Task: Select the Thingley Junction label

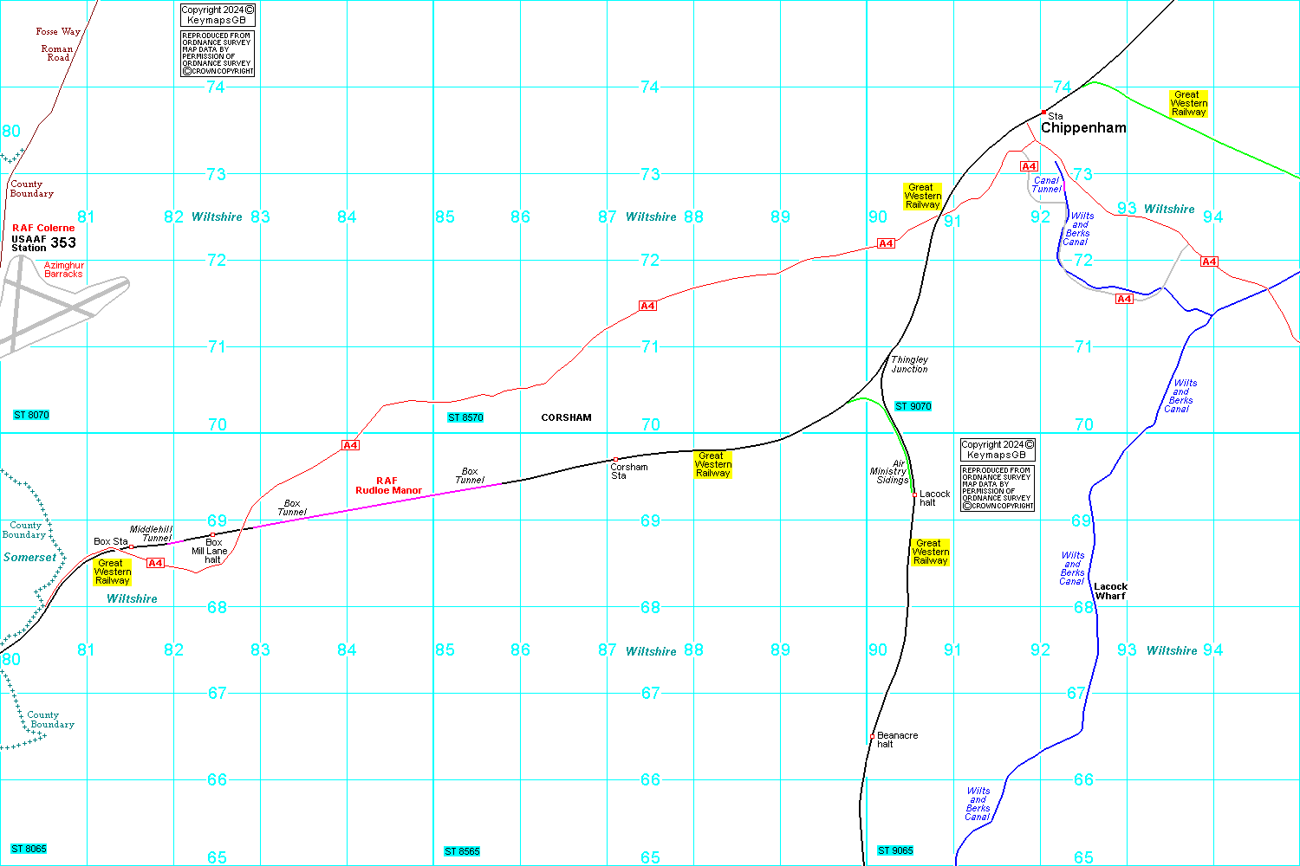Action: point(909,365)
